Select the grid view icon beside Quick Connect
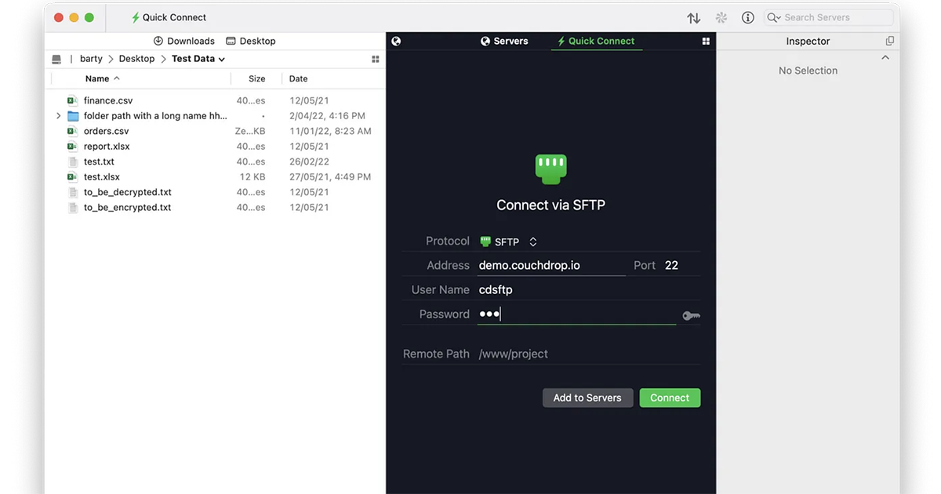 705,41
